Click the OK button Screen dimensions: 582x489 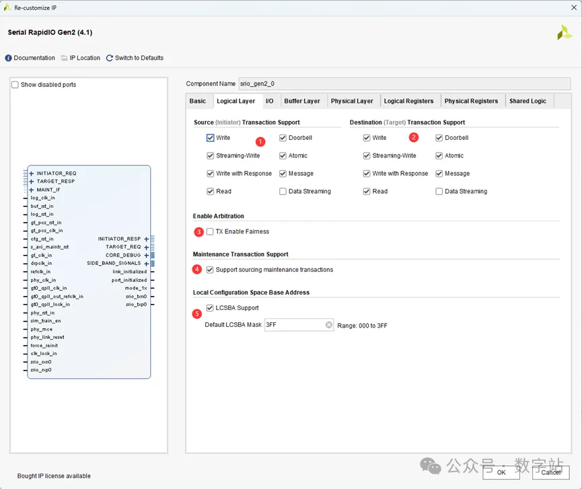(501, 472)
